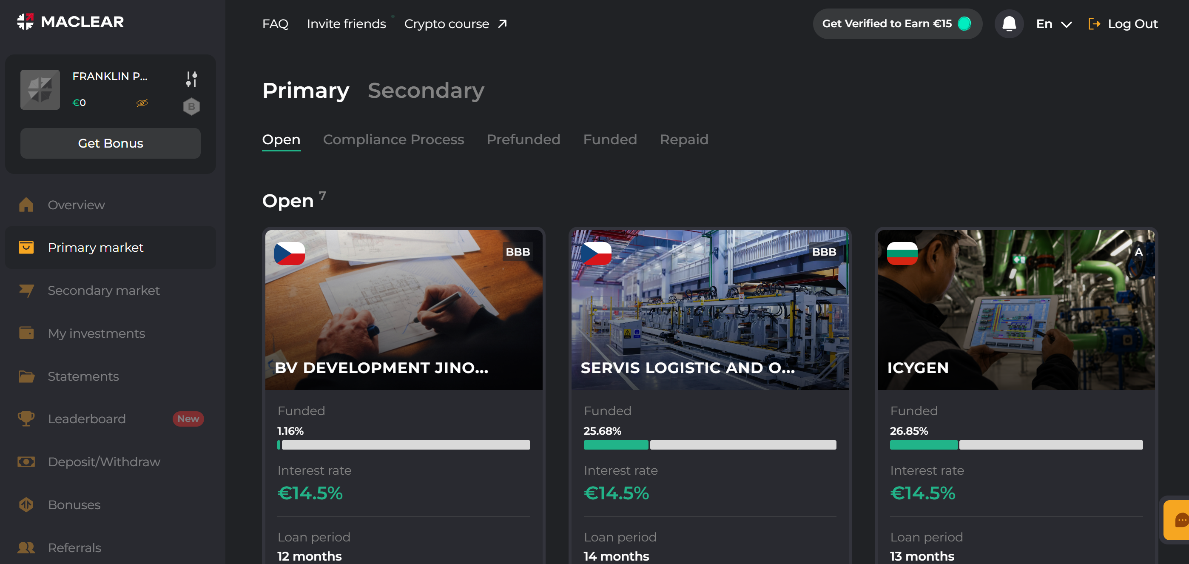
Task: Select the Prefunded tab
Action: [x=523, y=140]
